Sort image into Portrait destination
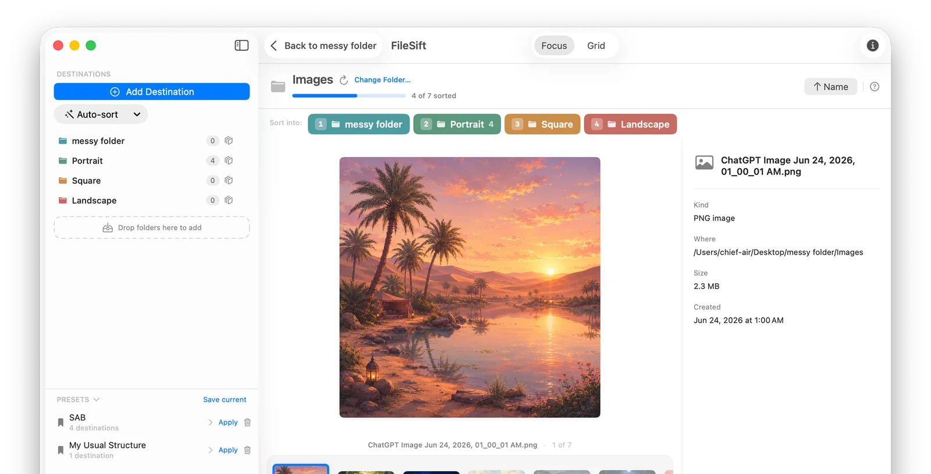Viewport: 931px width, 474px height. 457,124
